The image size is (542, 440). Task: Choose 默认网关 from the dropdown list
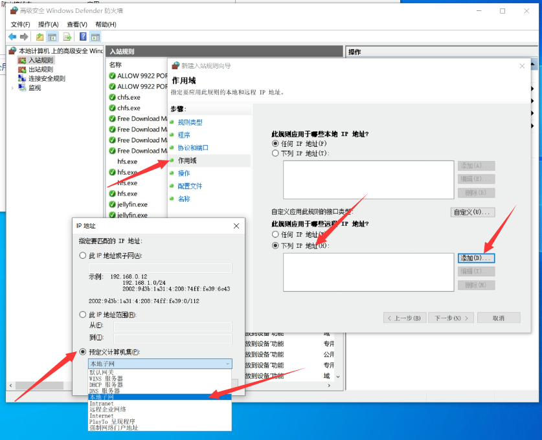click(160, 372)
